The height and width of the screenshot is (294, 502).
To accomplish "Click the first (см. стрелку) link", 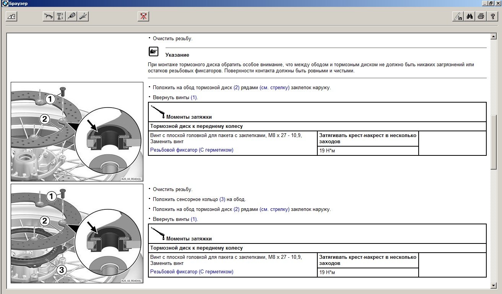I will tap(274, 88).
